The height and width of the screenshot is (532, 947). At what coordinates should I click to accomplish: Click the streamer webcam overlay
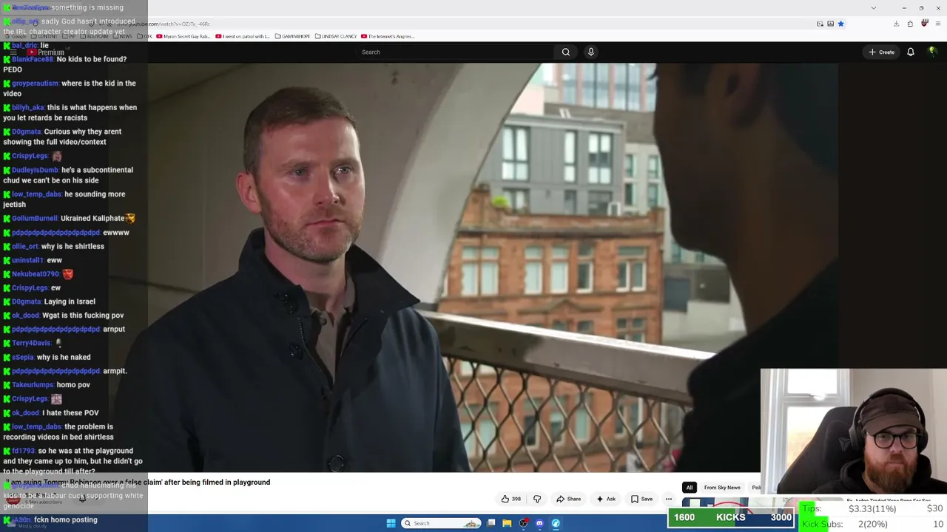[x=854, y=431]
